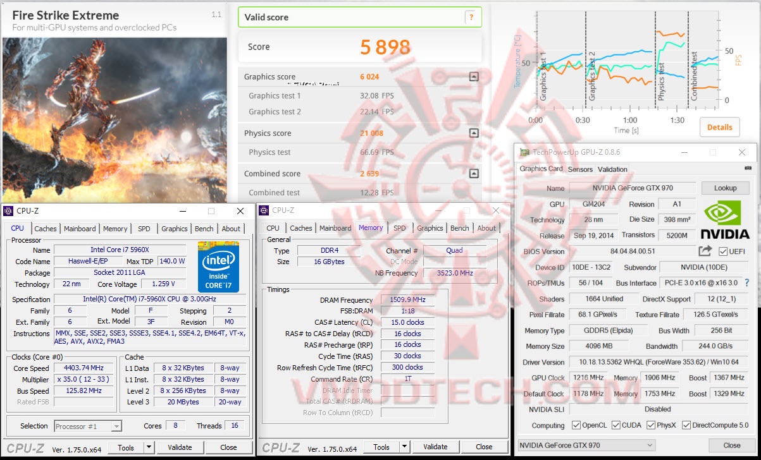This screenshot has width=761, height=460.
Task: Collapse the Physics score section
Action: 474,133
